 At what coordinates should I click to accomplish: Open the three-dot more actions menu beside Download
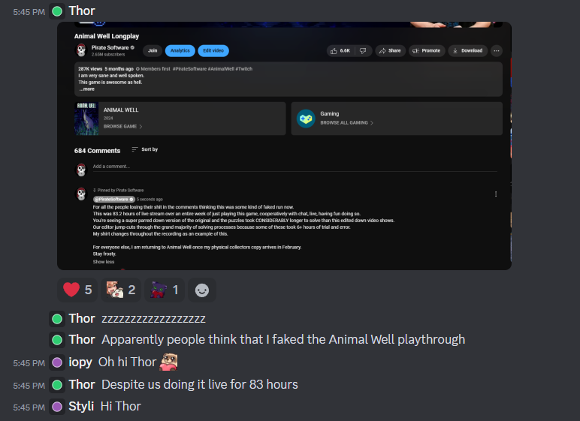[497, 50]
